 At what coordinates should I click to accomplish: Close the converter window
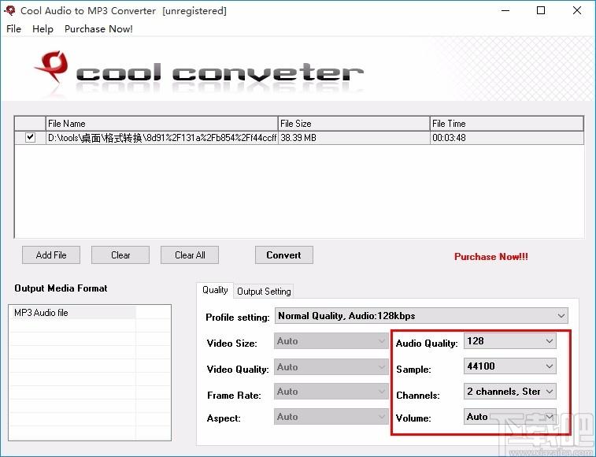coord(576,11)
